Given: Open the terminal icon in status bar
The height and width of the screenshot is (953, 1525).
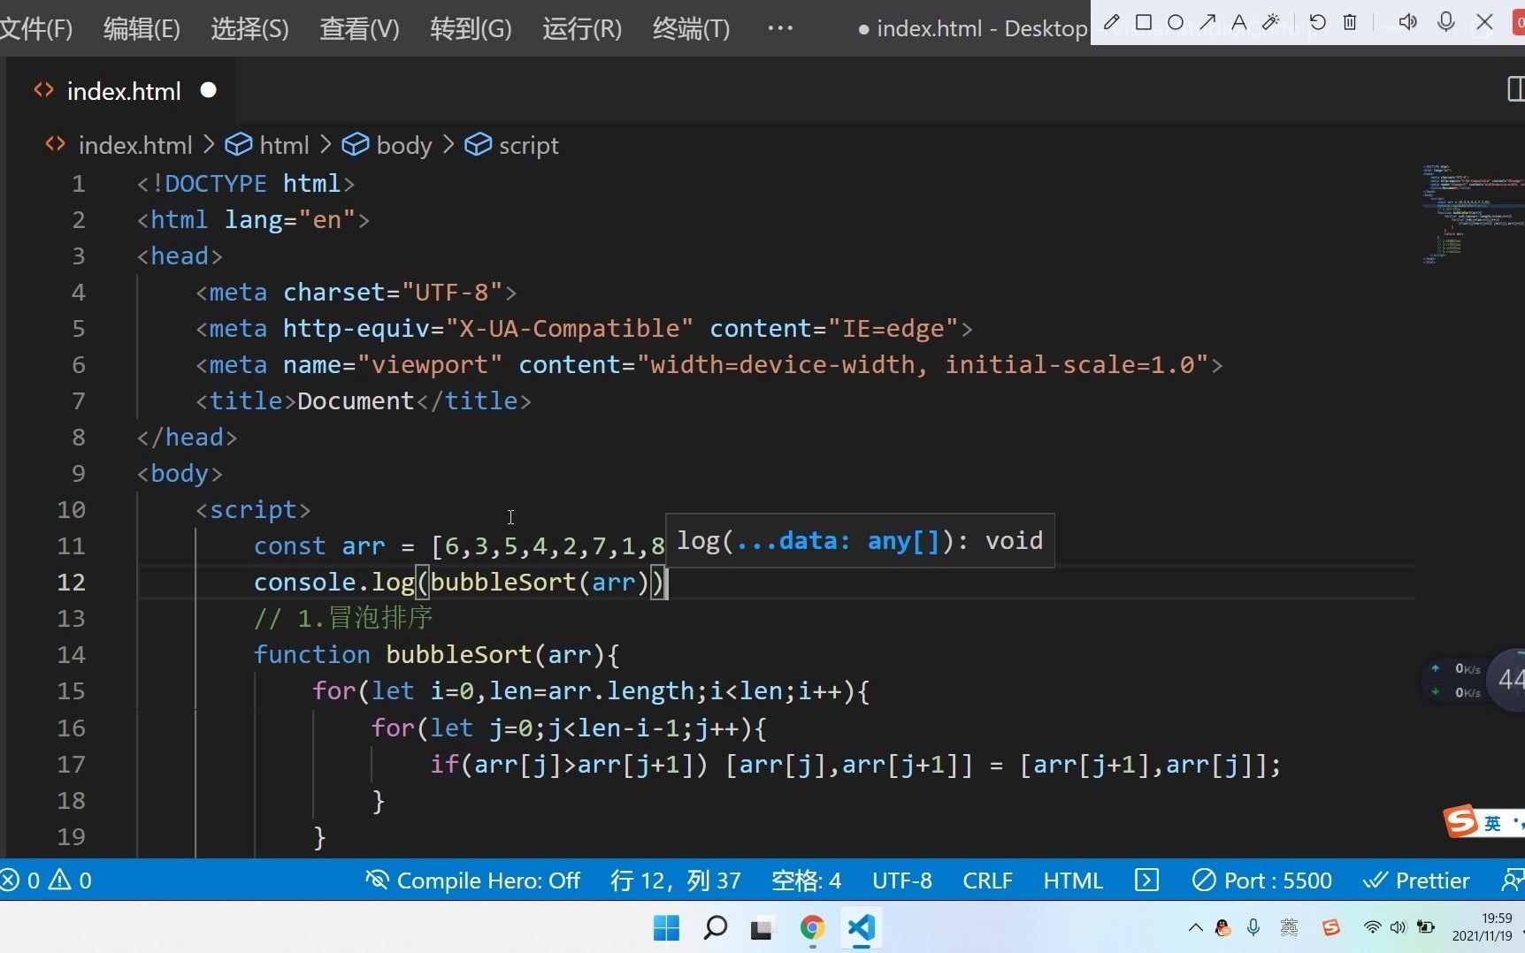Looking at the screenshot, I should [x=1146, y=880].
